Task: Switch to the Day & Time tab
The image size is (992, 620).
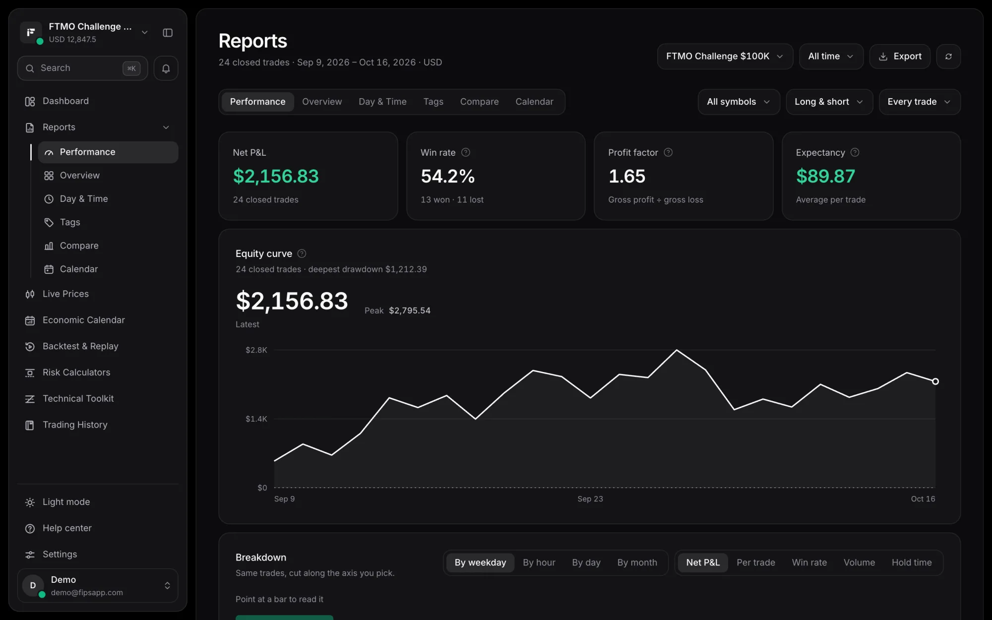Action: click(x=382, y=102)
